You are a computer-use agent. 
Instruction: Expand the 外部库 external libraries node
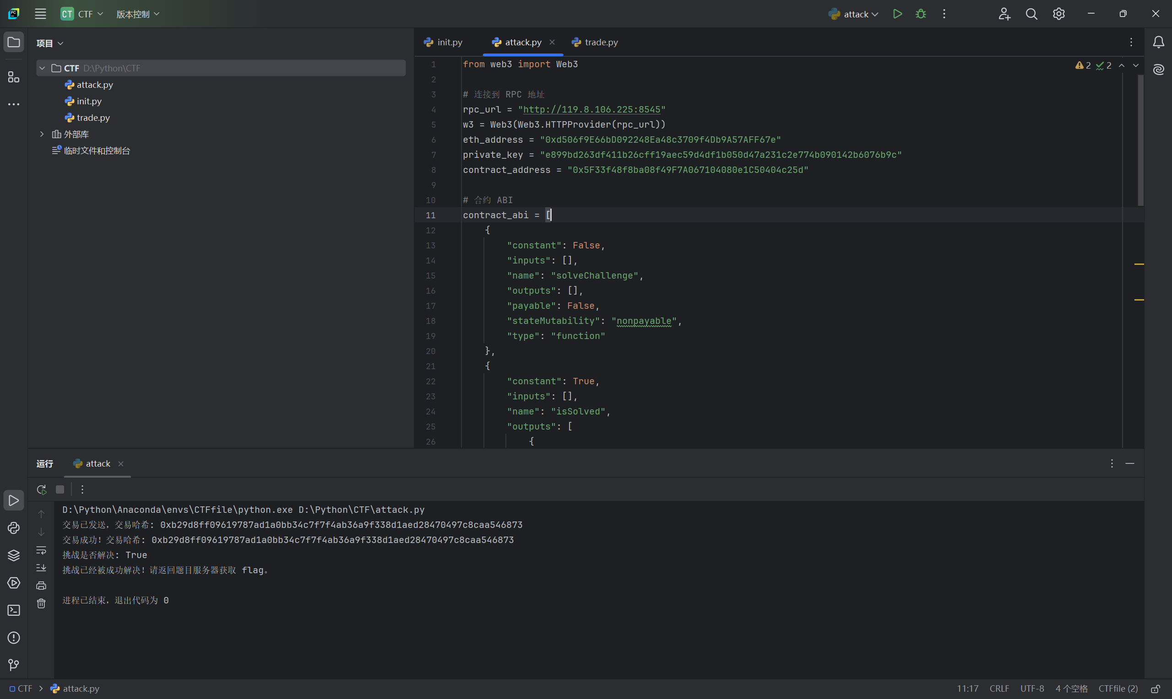(x=42, y=134)
